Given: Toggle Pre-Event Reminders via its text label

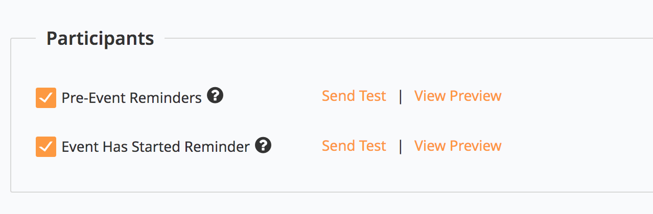Looking at the screenshot, I should [132, 98].
